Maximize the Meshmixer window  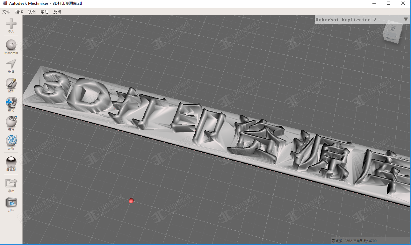pos(388,4)
